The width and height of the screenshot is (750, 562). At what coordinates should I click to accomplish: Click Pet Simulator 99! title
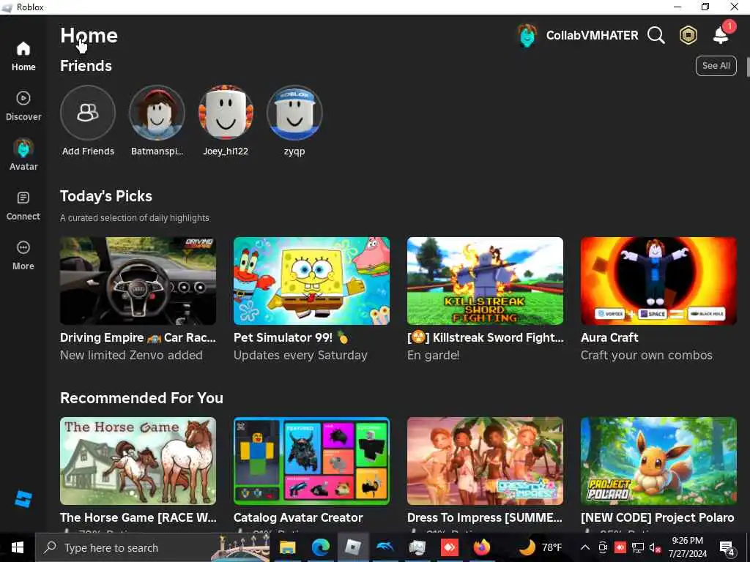pos(290,337)
